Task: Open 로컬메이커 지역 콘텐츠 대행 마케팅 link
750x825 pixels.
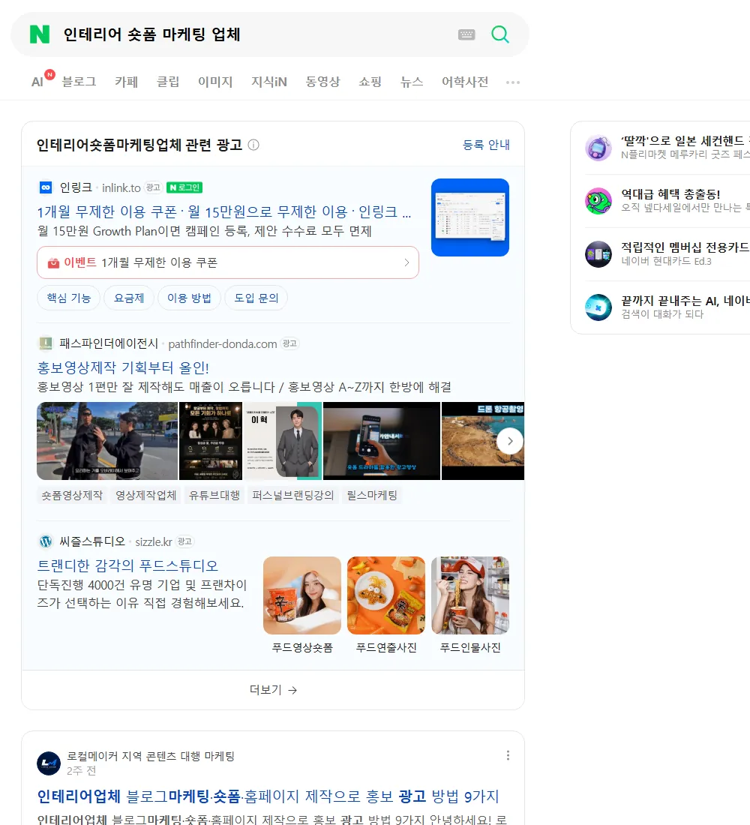Action: (151, 756)
